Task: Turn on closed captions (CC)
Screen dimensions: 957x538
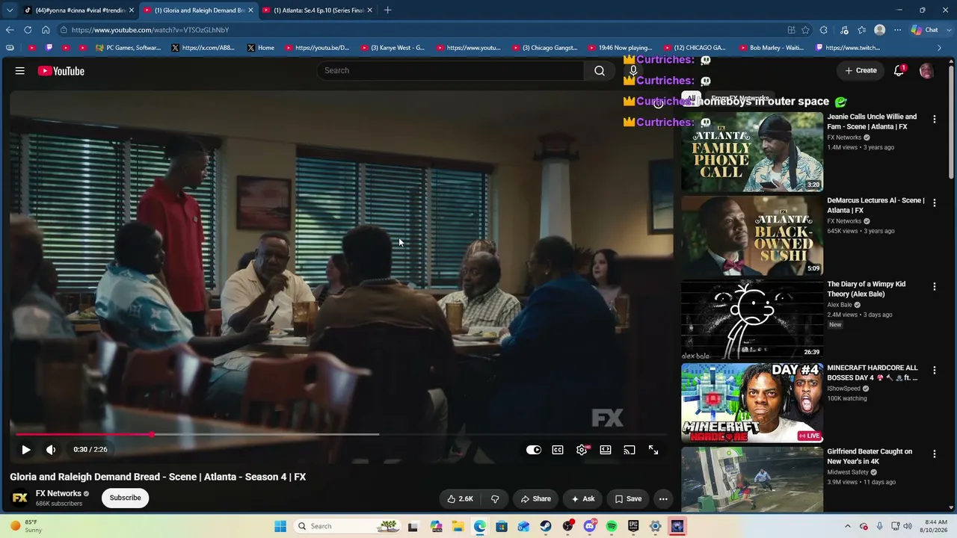Action: point(558,450)
